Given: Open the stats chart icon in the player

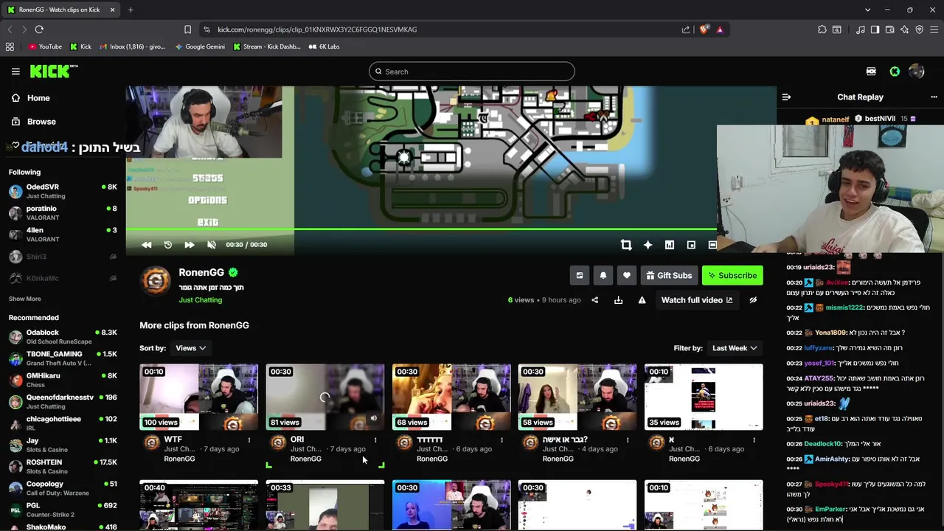Looking at the screenshot, I should (x=670, y=245).
